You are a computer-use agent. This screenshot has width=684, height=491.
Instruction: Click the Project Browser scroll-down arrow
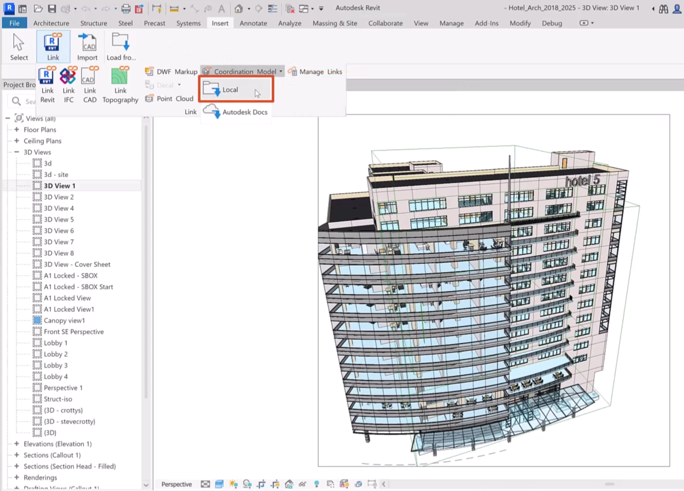(146, 485)
